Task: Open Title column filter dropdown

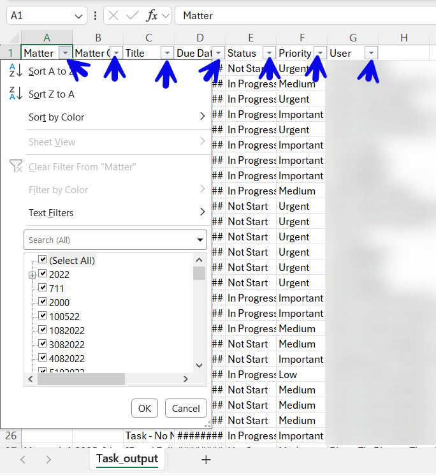Action: click(167, 53)
